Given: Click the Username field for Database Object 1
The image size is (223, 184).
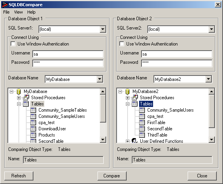Looking at the screenshot, I should pos(68,54).
